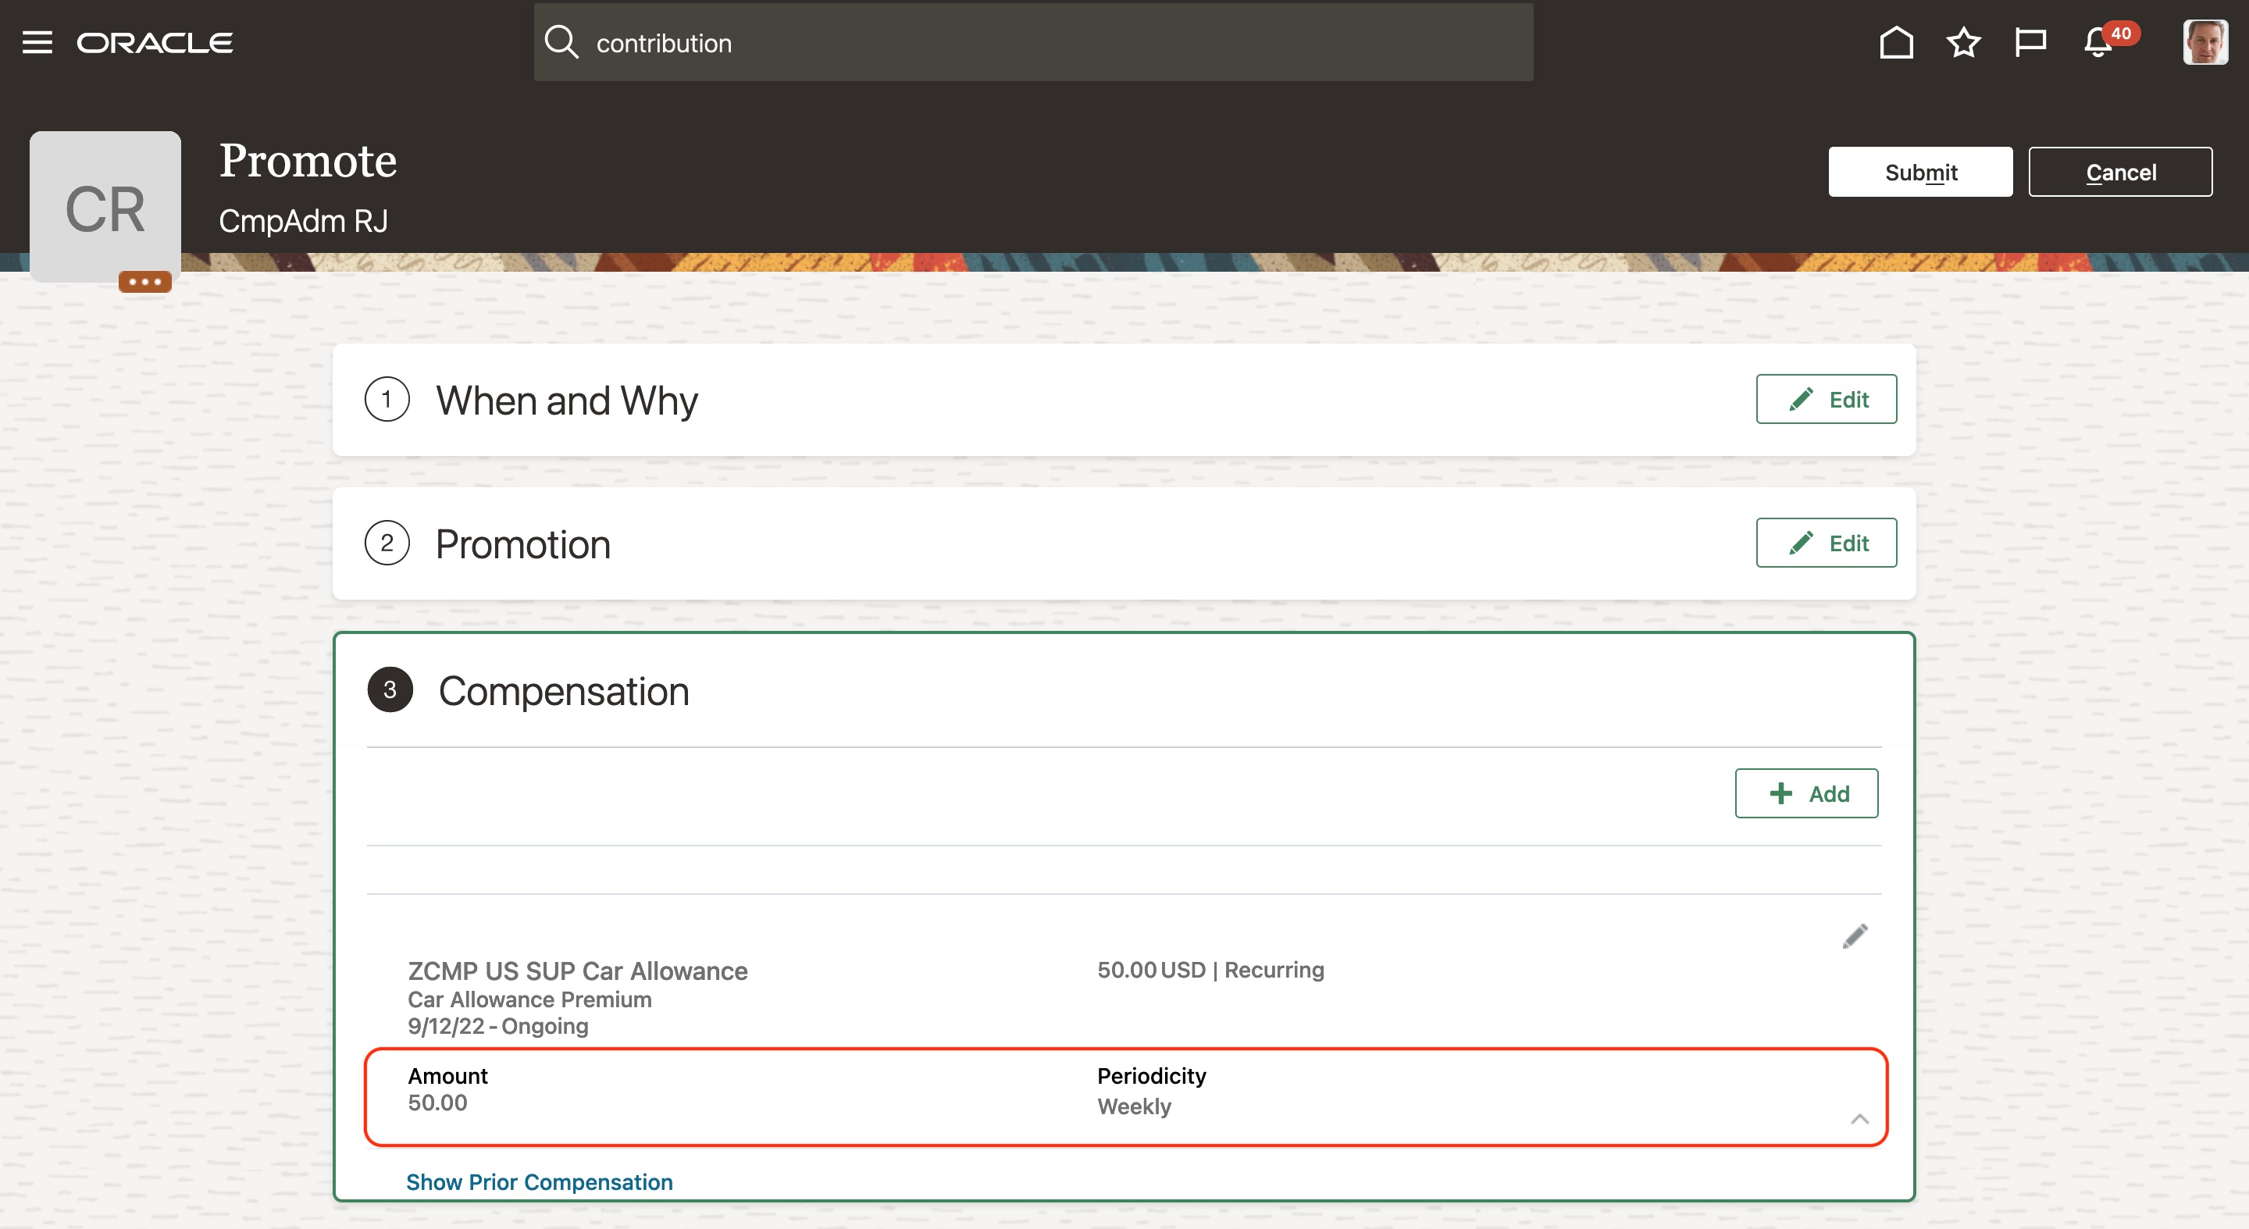Open the hamburger navigator menu

(37, 42)
